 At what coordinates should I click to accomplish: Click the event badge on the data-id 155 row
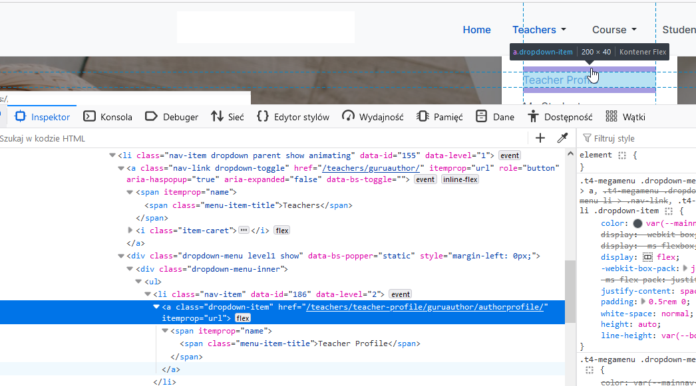(510, 155)
